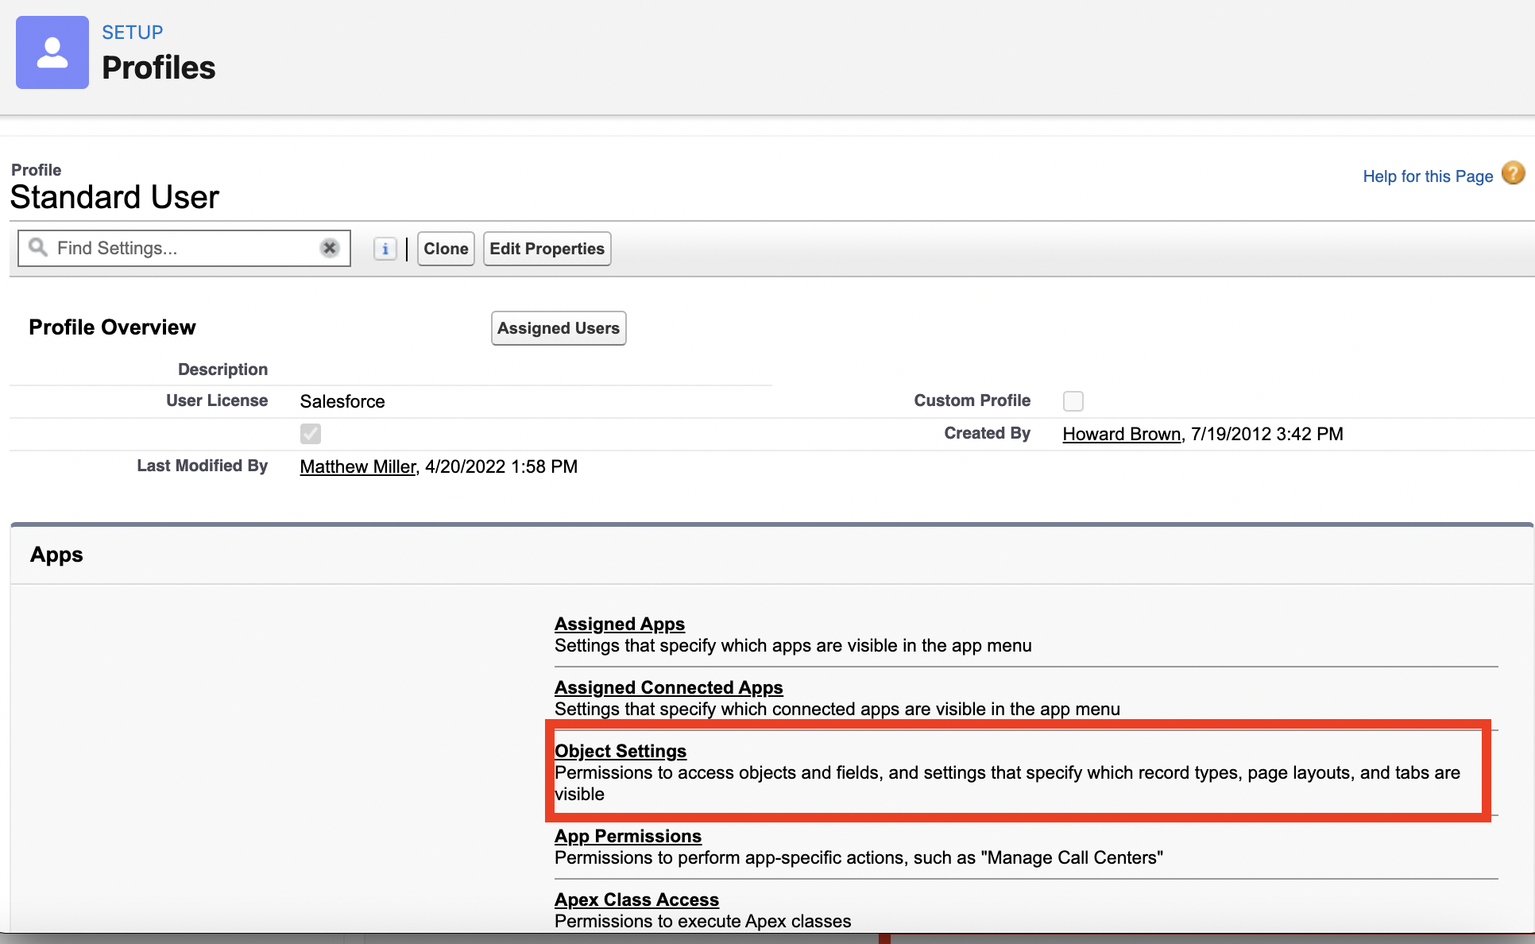The height and width of the screenshot is (944, 1535).
Task: Open Edit Properties
Action: (x=547, y=249)
